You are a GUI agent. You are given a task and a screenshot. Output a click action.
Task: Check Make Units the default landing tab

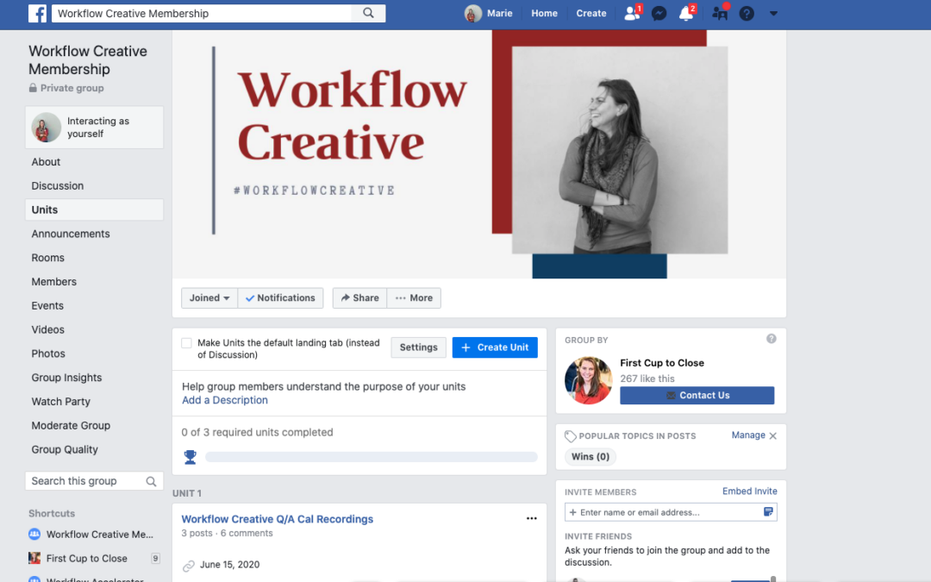click(186, 342)
